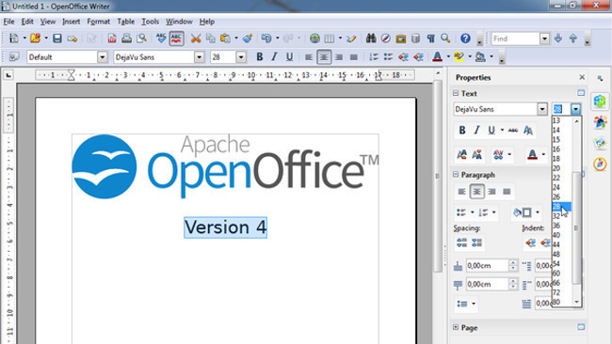
Task: Click the Open file icon
Action: (x=36, y=39)
